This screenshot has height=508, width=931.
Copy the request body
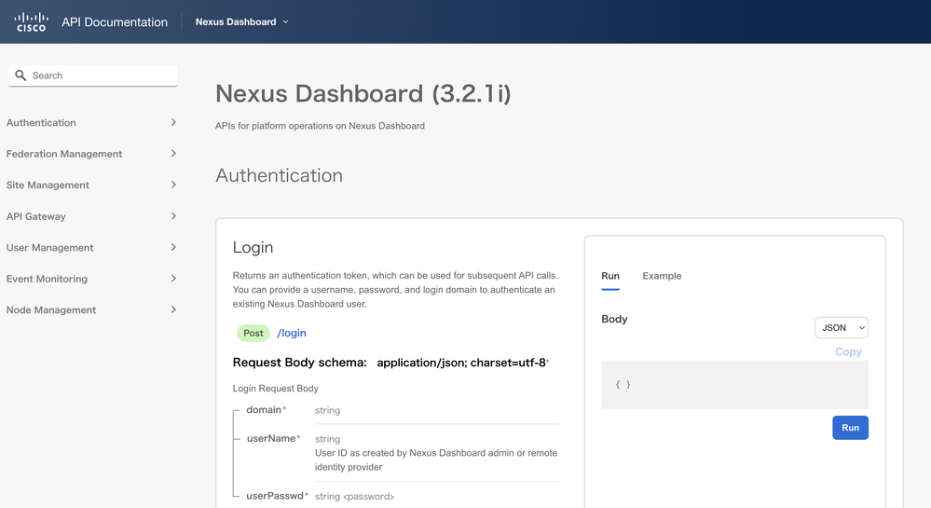tap(848, 351)
